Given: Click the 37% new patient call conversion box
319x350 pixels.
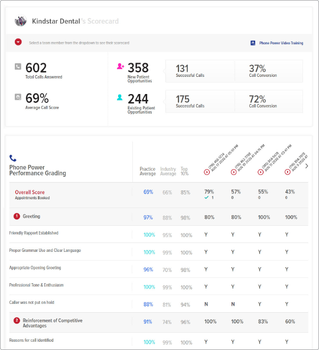Looking at the screenshot, I should point(269,71).
